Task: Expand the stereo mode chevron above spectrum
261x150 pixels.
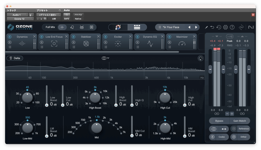Action: click(x=108, y=58)
